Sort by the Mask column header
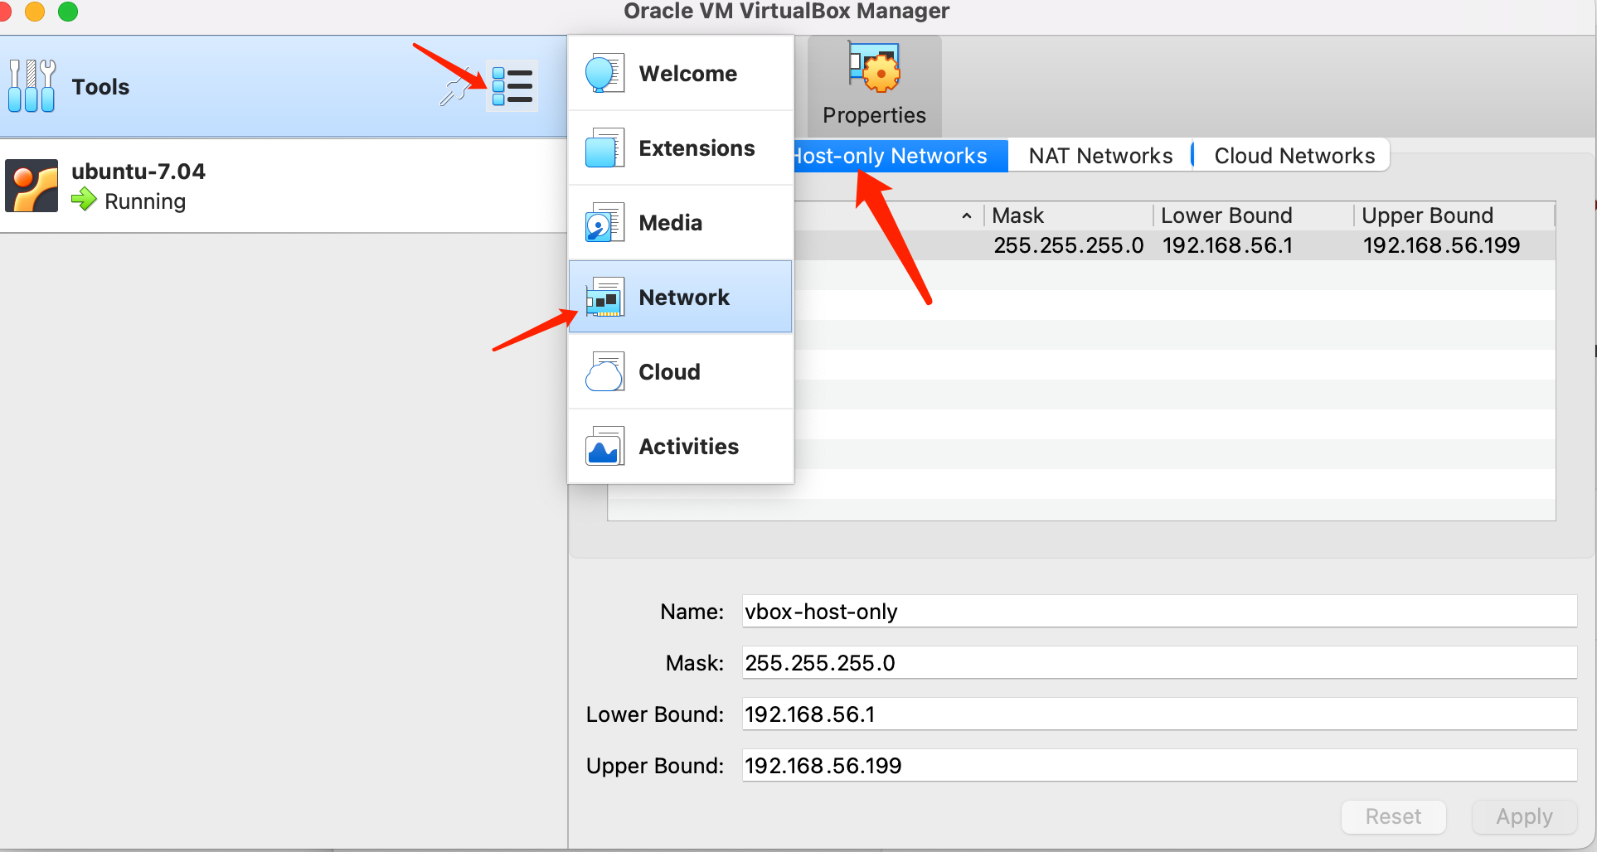Image resolution: width=1597 pixels, height=852 pixels. 1068,215
